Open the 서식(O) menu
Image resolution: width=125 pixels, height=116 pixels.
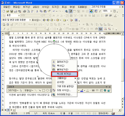45,7
